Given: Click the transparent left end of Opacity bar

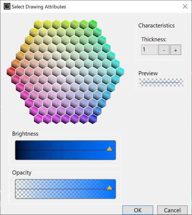Looking at the screenshot, I should [x=19, y=189].
